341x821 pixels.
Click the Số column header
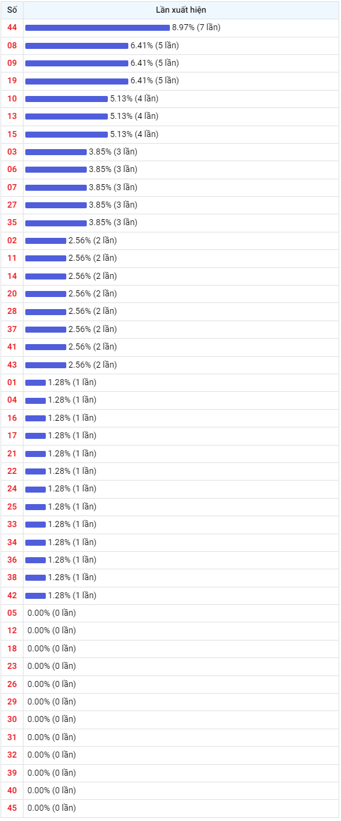tap(12, 10)
